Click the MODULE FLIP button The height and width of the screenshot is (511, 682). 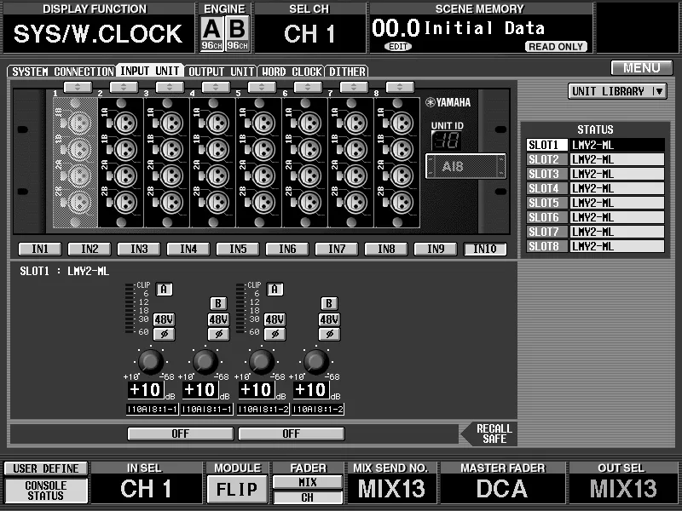237,490
